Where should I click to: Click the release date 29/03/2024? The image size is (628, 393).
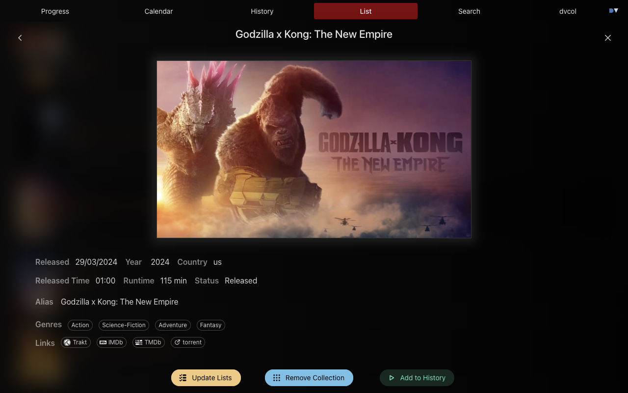[x=96, y=262]
